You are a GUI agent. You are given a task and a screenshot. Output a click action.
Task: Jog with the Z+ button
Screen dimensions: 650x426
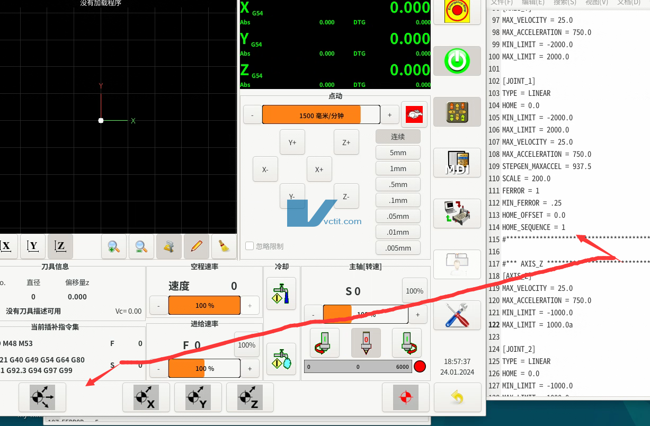[346, 142]
